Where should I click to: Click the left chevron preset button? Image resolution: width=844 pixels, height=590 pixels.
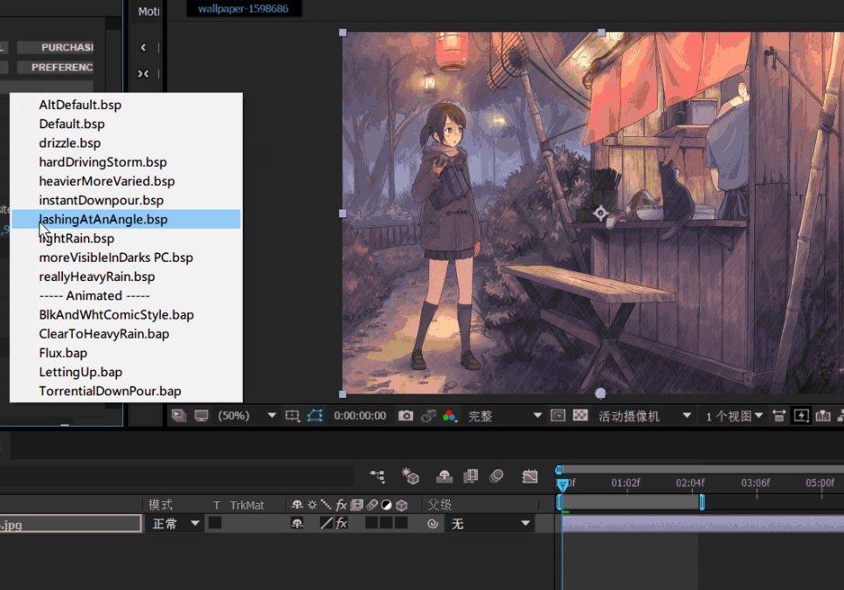coord(143,47)
